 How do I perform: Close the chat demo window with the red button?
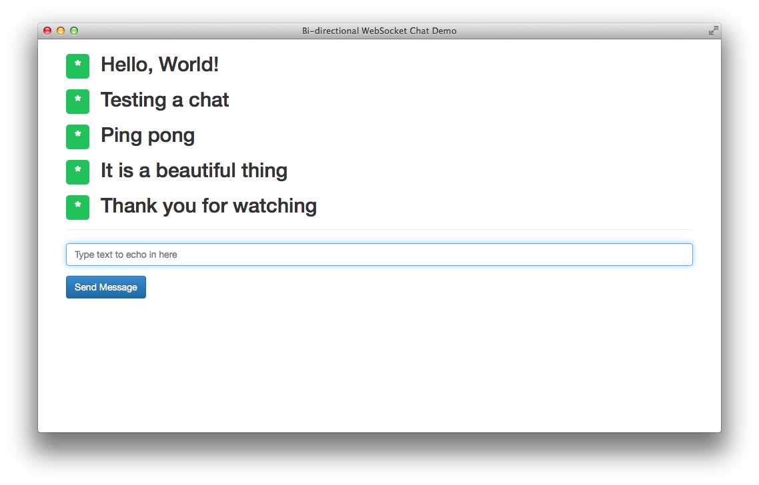[47, 31]
